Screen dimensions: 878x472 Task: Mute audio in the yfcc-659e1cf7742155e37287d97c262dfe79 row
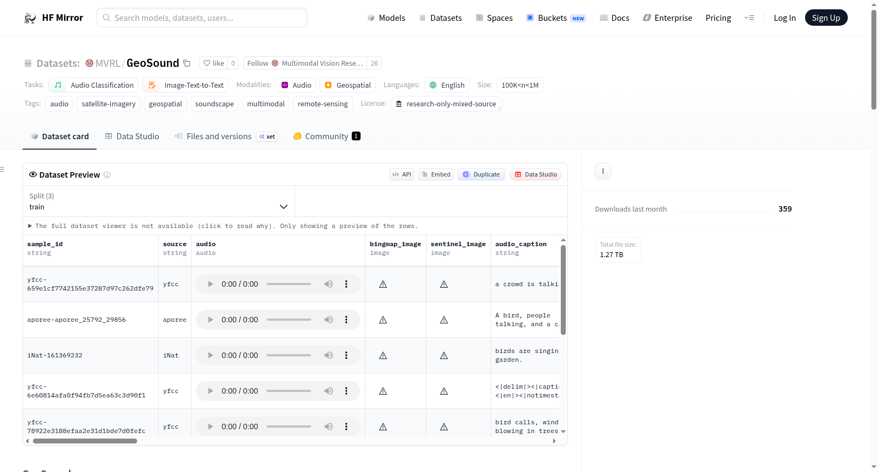tap(329, 284)
